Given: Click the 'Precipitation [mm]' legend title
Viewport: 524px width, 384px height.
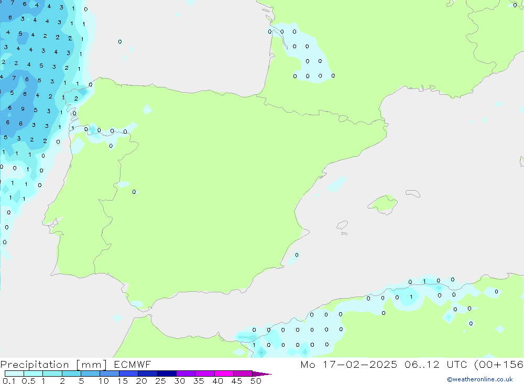Looking at the screenshot, I should point(53,364).
